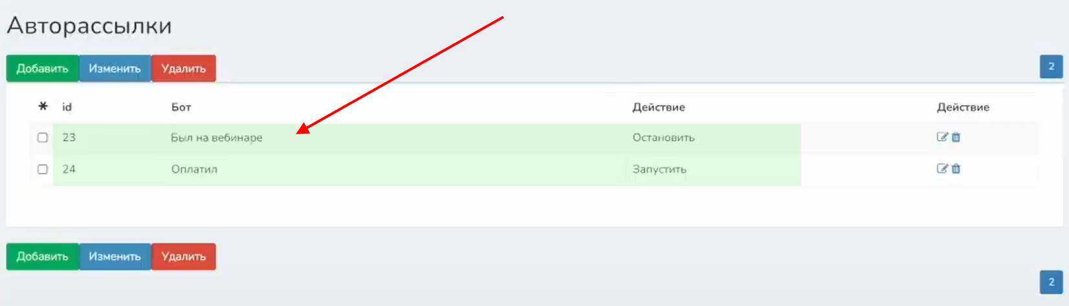Select all rows asterisk header
1069x306 pixels.
point(43,107)
